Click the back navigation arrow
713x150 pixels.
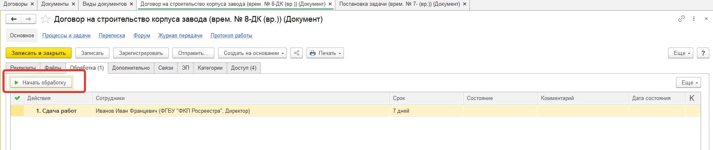coord(14,19)
